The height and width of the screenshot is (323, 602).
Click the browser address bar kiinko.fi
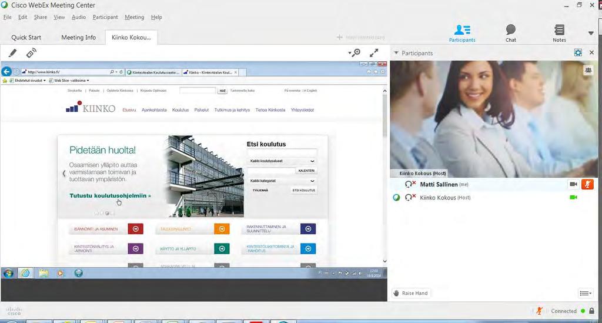pos(65,72)
